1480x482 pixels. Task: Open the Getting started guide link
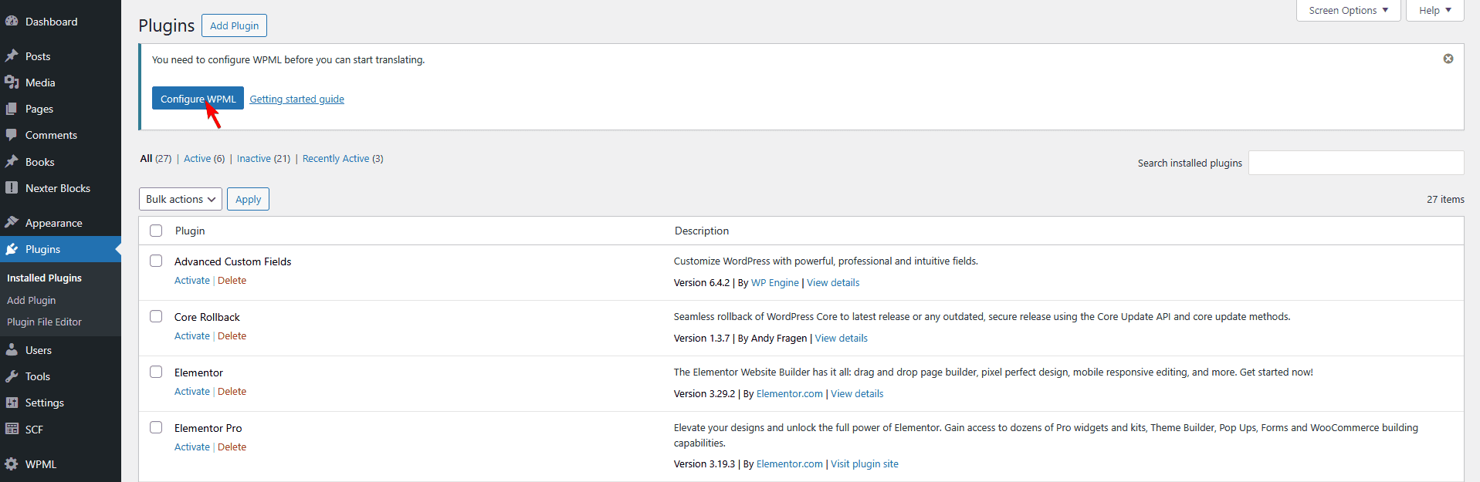click(x=297, y=99)
